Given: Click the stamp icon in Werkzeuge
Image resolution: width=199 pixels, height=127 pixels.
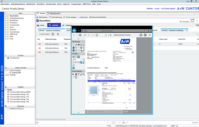Looking at the screenshot, I should coord(81,51).
